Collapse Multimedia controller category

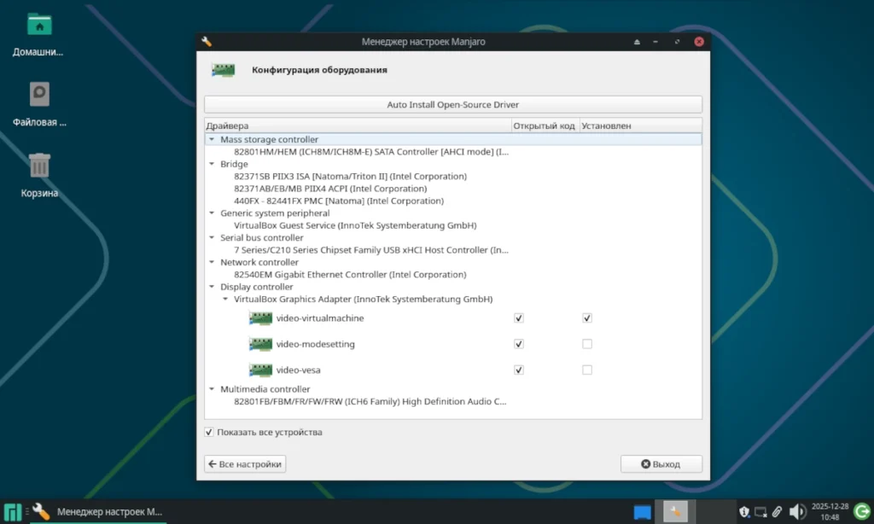pos(212,389)
